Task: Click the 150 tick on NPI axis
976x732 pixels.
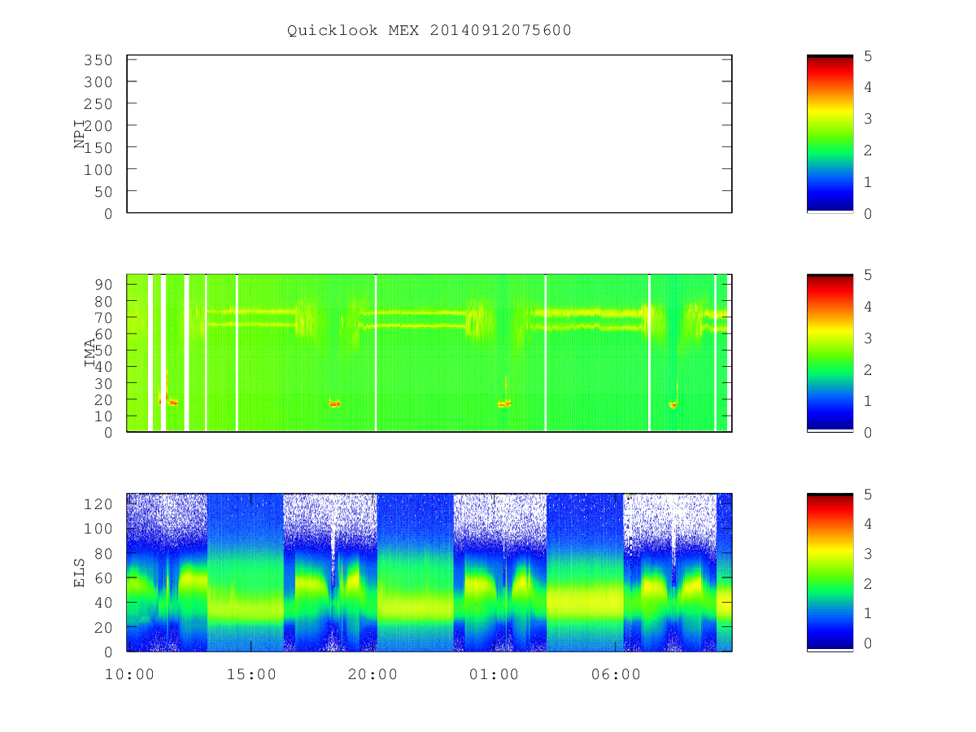Action: [98, 147]
